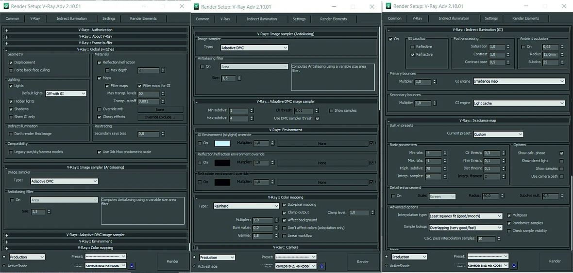Enable Check sample visibility checkbox
This screenshot has height=273, width=573.
pos(509,231)
